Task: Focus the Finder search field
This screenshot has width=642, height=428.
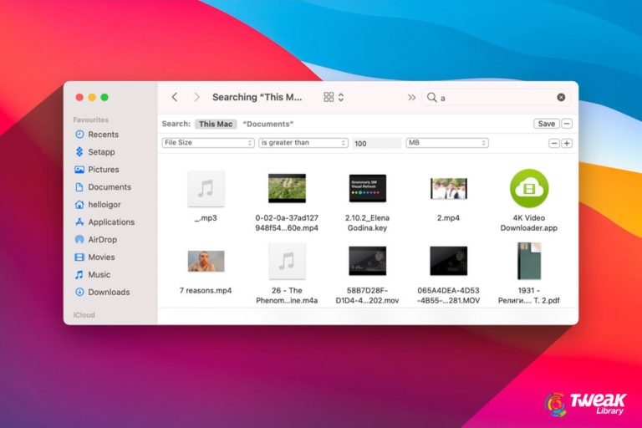Action: [497, 98]
